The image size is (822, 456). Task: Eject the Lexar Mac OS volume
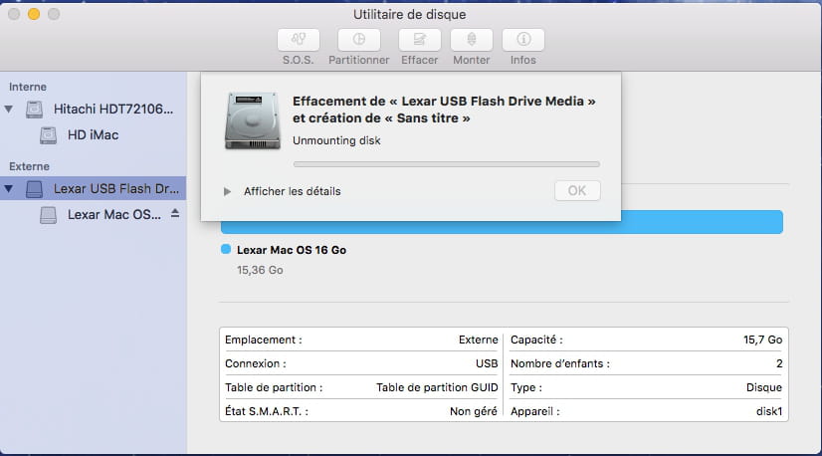point(175,213)
